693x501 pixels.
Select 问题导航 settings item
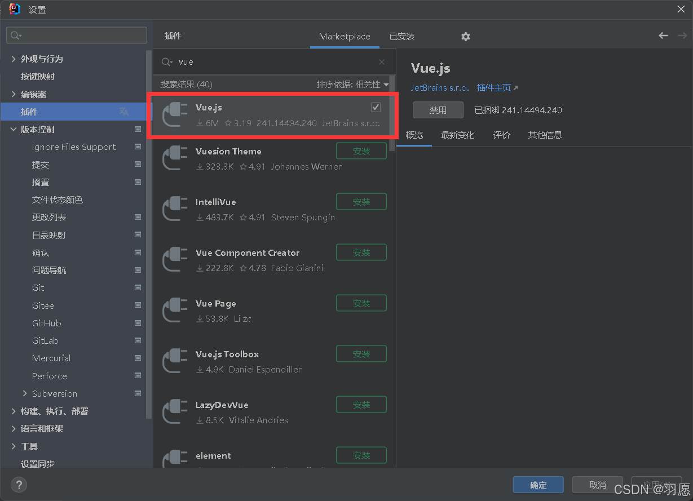pyautogui.click(x=49, y=270)
